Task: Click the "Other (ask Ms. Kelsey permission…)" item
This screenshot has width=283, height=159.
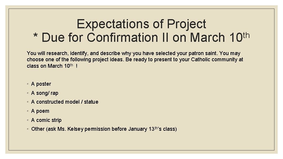Action: [x=104, y=129]
